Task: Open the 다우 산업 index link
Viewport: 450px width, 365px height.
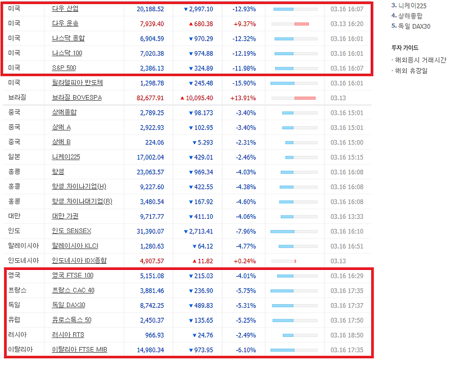Action: pyautogui.click(x=65, y=9)
